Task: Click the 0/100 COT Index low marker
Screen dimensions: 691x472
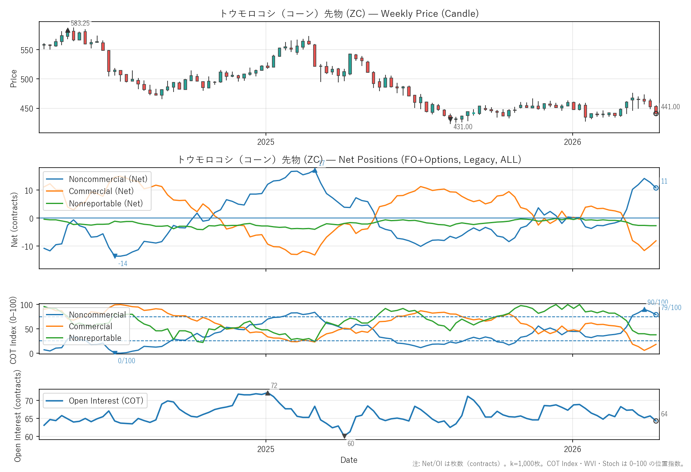Action: coord(115,353)
